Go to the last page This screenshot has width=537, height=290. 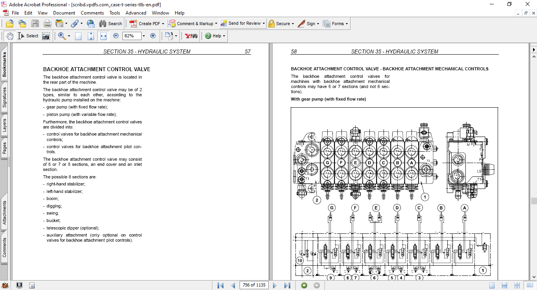pyautogui.click(x=287, y=285)
